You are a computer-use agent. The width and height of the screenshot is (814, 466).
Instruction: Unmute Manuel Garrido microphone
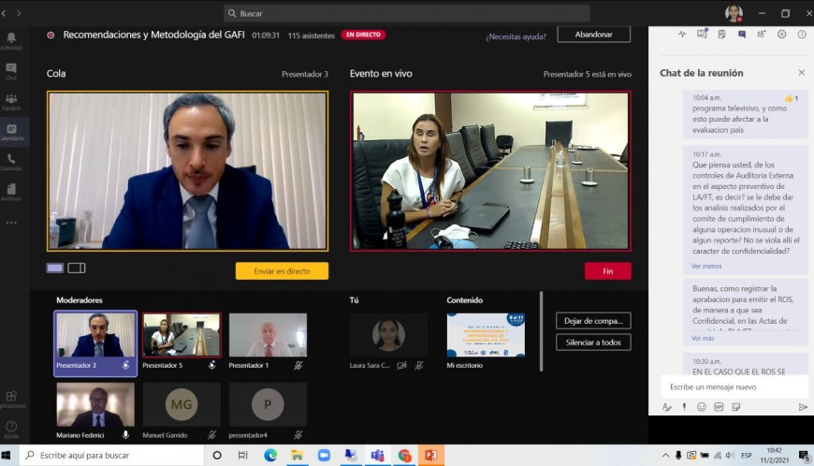pos(211,435)
